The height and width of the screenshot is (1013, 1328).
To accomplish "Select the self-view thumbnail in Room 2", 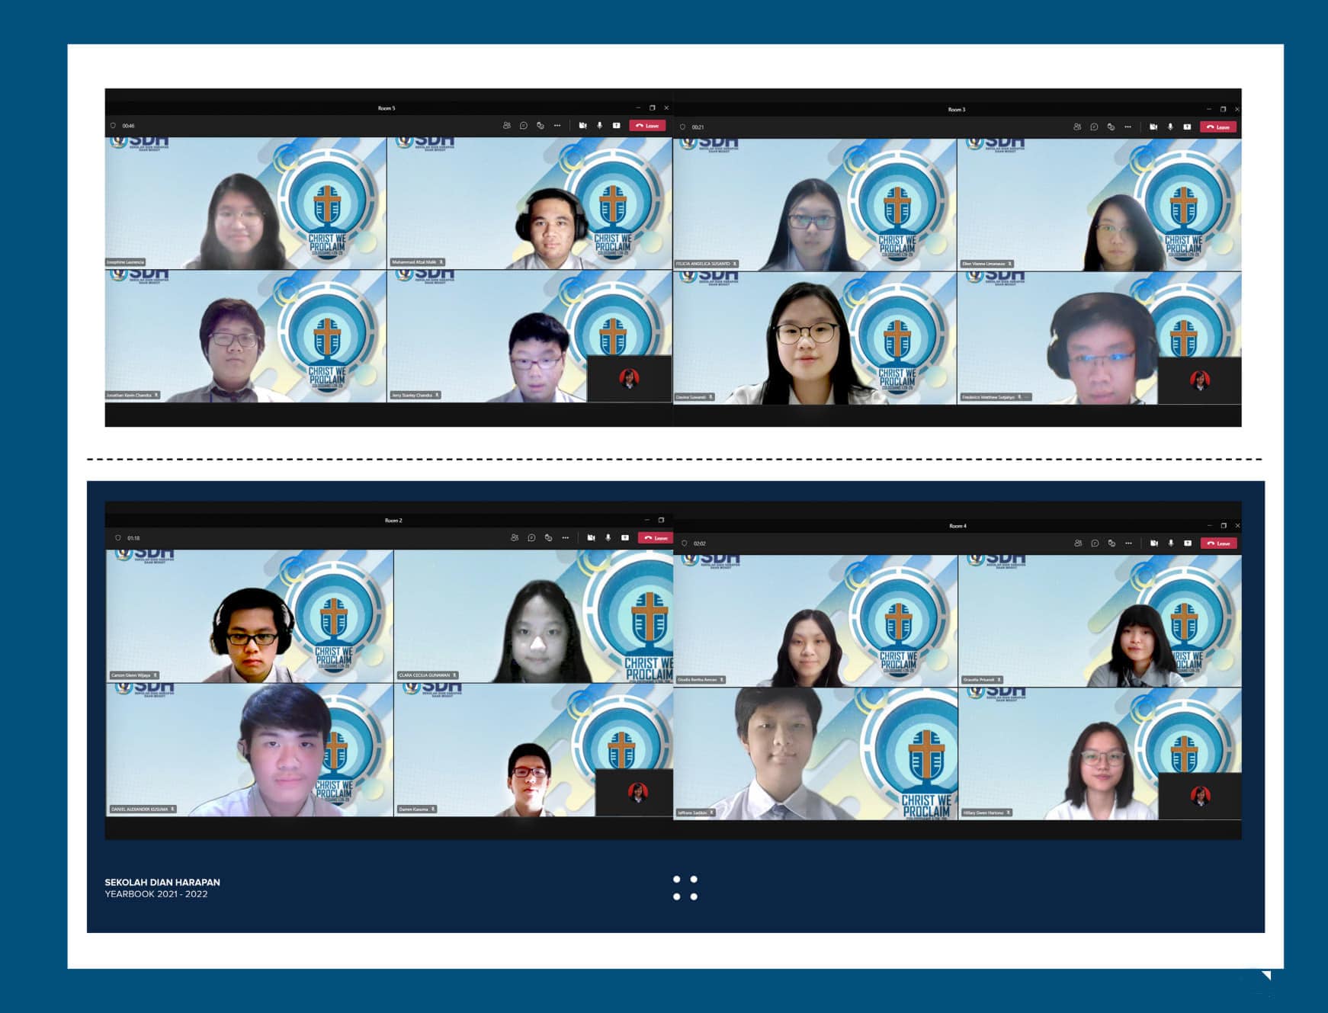I will 634,793.
